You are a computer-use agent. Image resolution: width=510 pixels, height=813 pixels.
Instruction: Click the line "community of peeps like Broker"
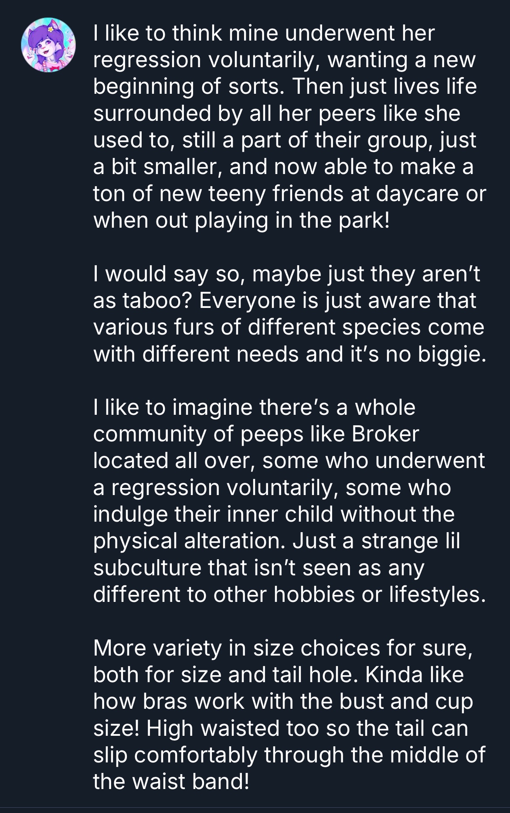tap(256, 434)
